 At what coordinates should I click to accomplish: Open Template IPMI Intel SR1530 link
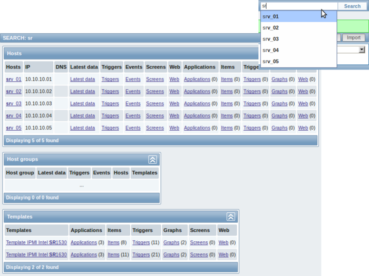tap(36, 242)
